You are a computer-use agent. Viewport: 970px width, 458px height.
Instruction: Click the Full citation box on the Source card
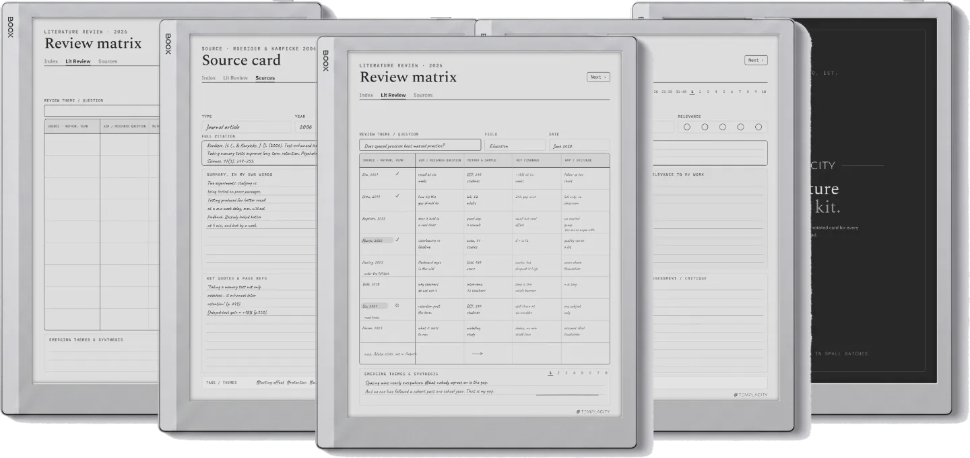click(x=259, y=152)
